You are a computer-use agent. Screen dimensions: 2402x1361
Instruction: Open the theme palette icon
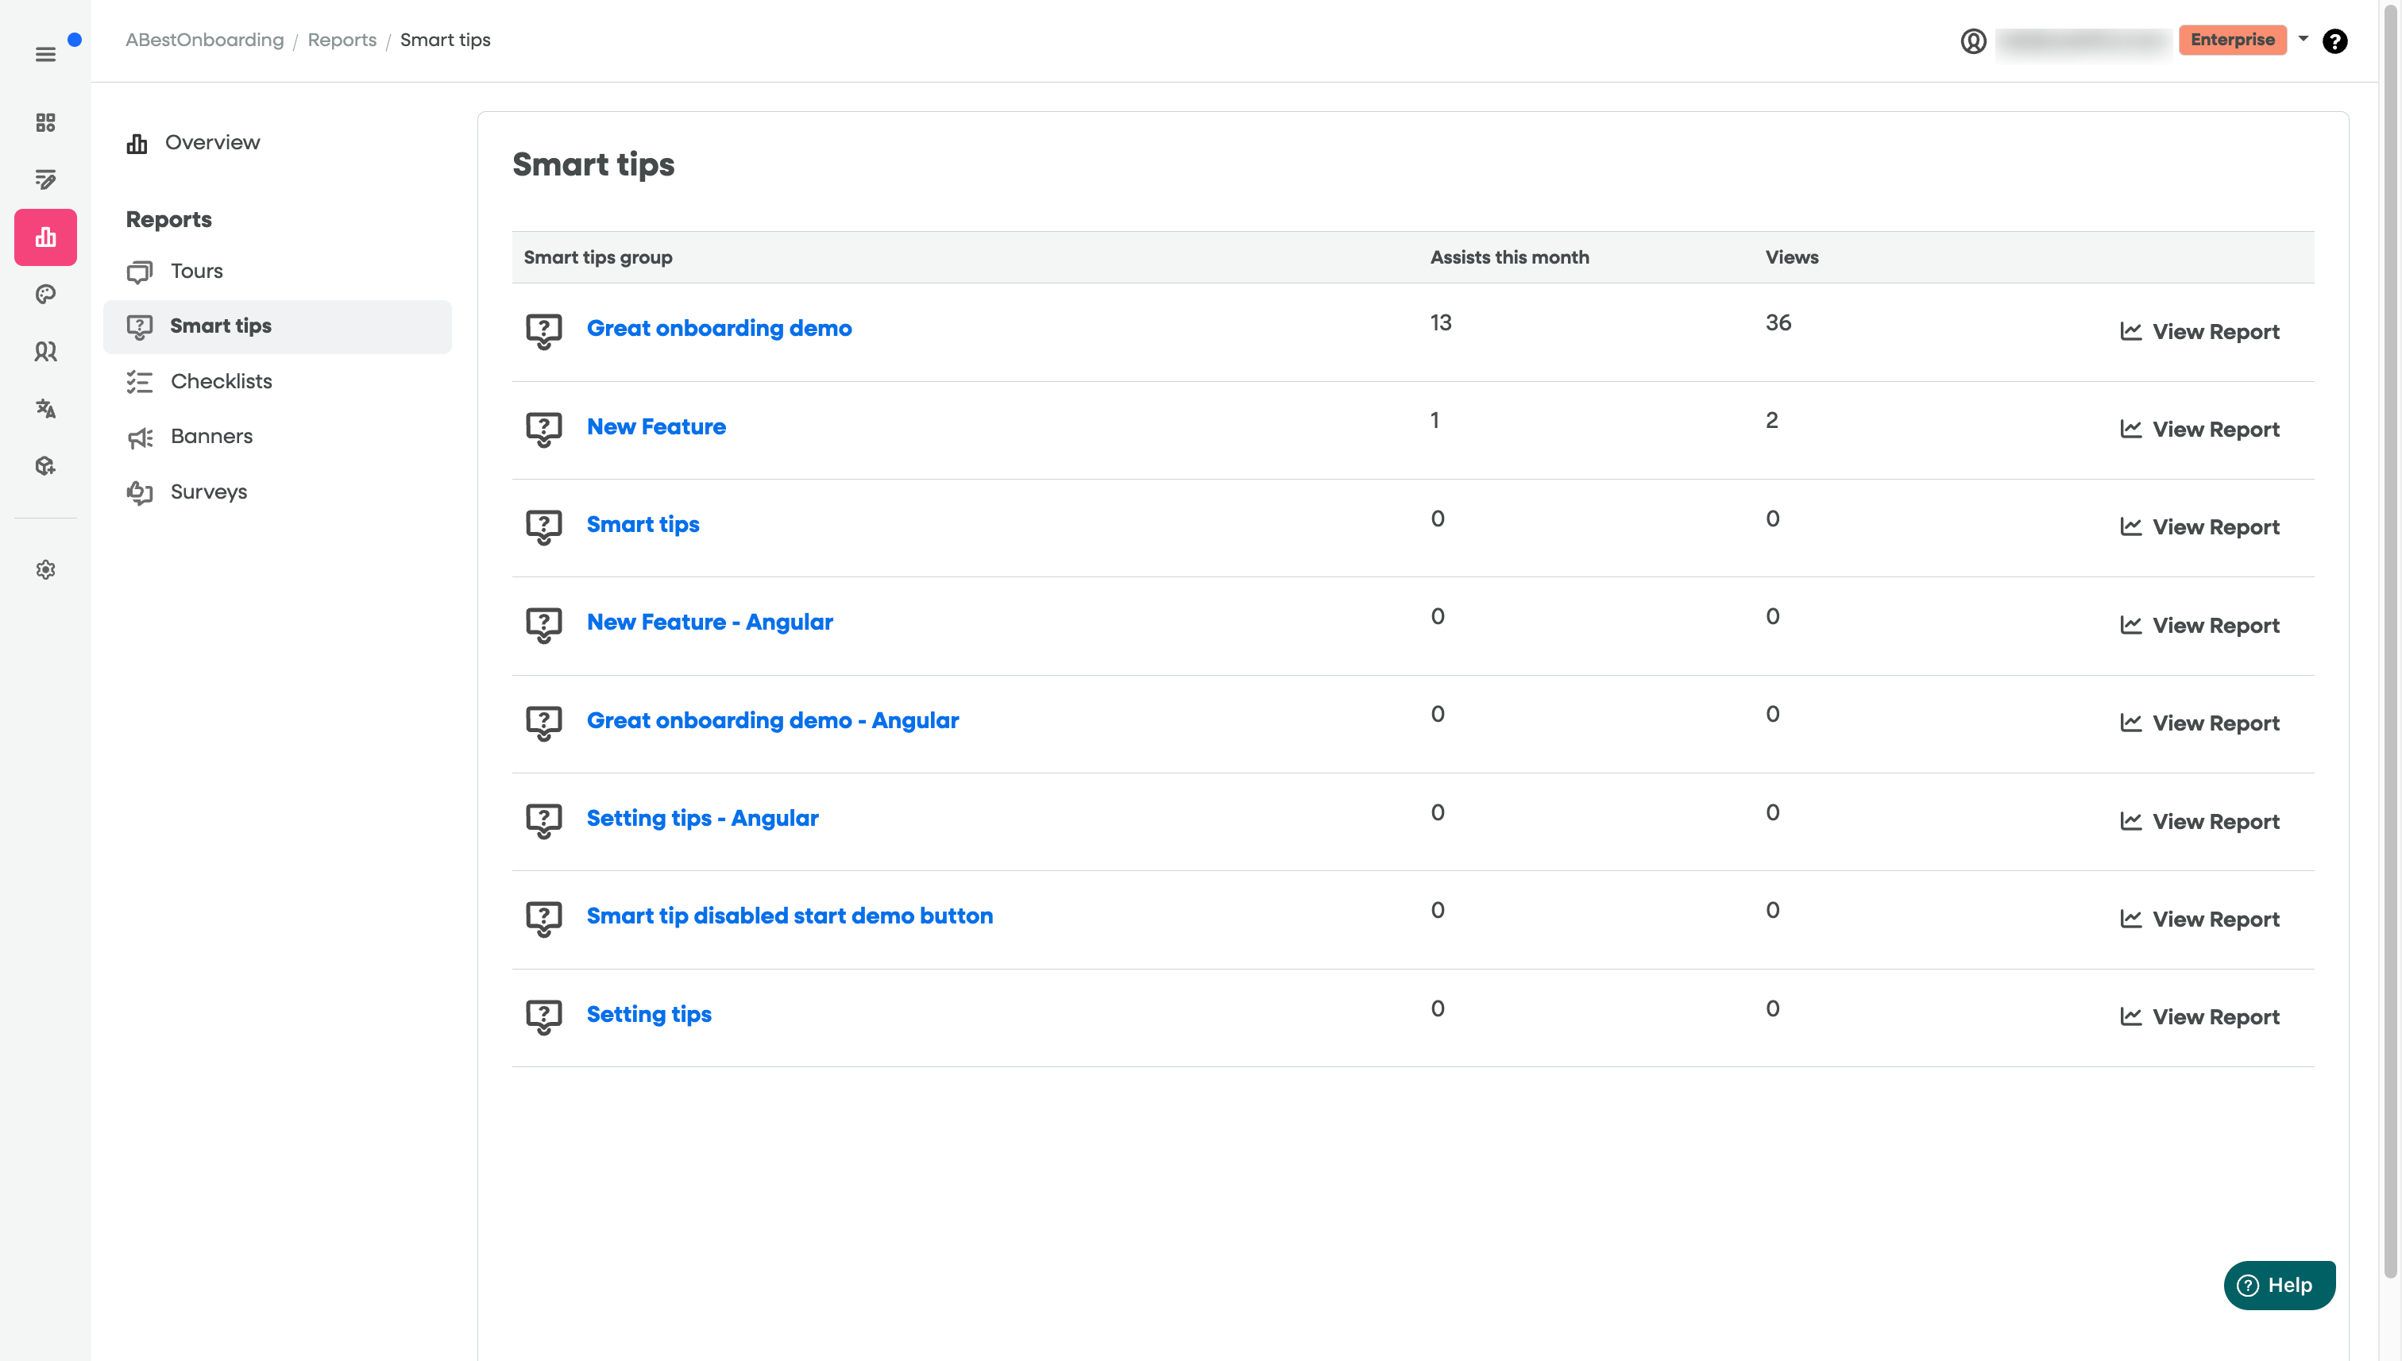tap(45, 295)
